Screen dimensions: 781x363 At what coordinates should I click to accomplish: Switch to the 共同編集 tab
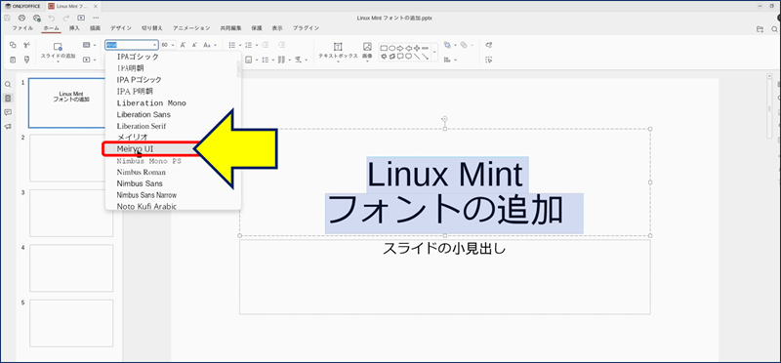click(x=231, y=28)
